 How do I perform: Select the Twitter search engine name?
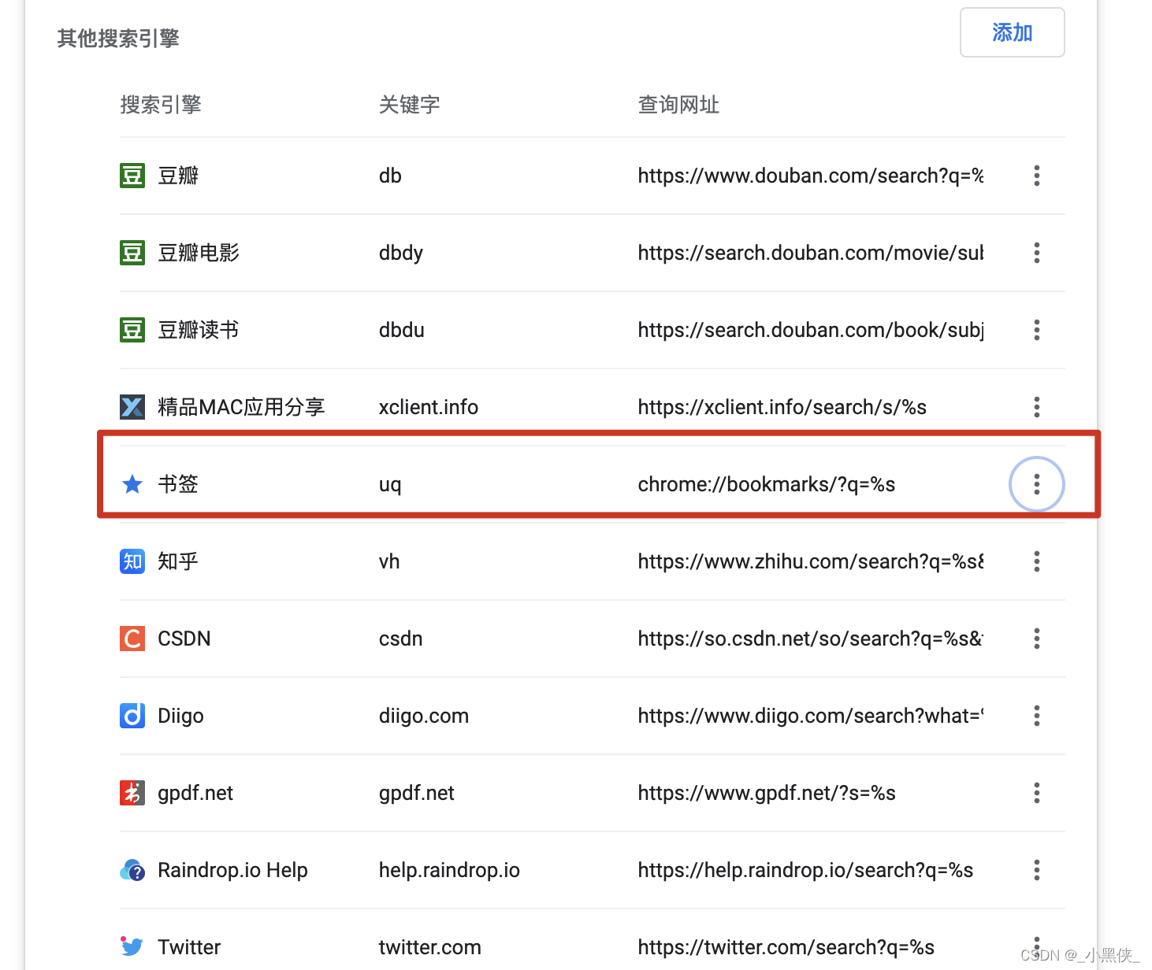pos(189,947)
